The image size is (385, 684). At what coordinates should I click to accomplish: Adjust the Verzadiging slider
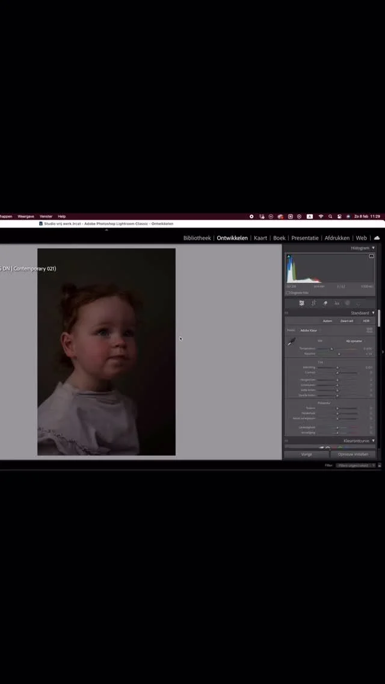pyautogui.click(x=337, y=433)
